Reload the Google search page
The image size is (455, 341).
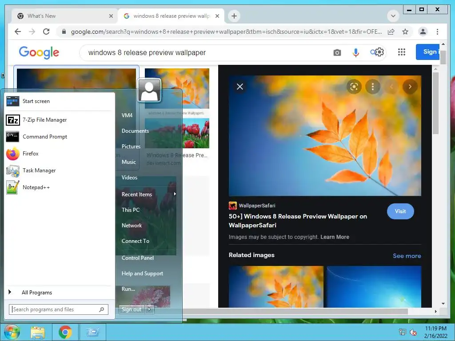[x=46, y=32]
